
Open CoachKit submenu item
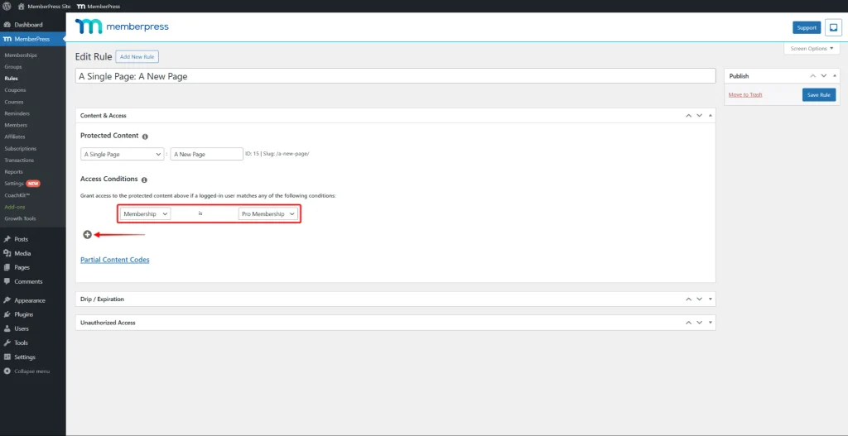coord(17,195)
